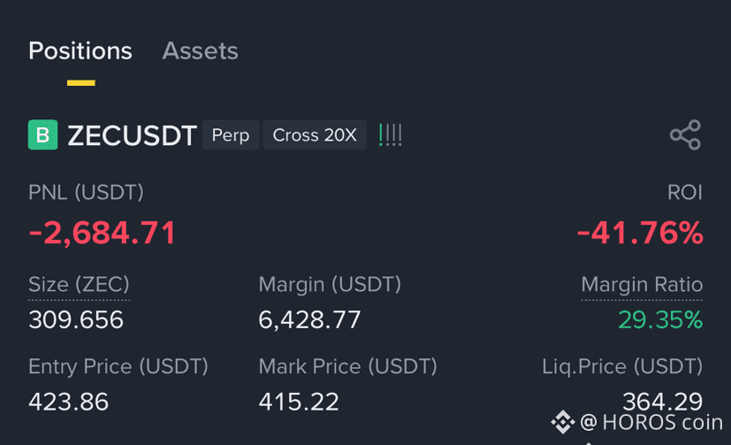The width and height of the screenshot is (731, 445).
Task: Tap the Perp contract tag
Action: coord(231,134)
